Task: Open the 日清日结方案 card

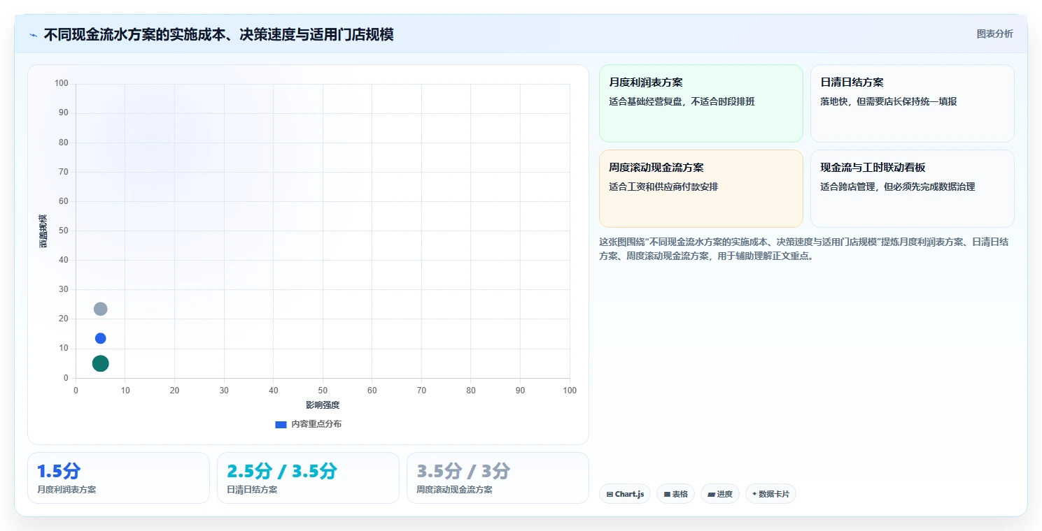Action: (912, 103)
